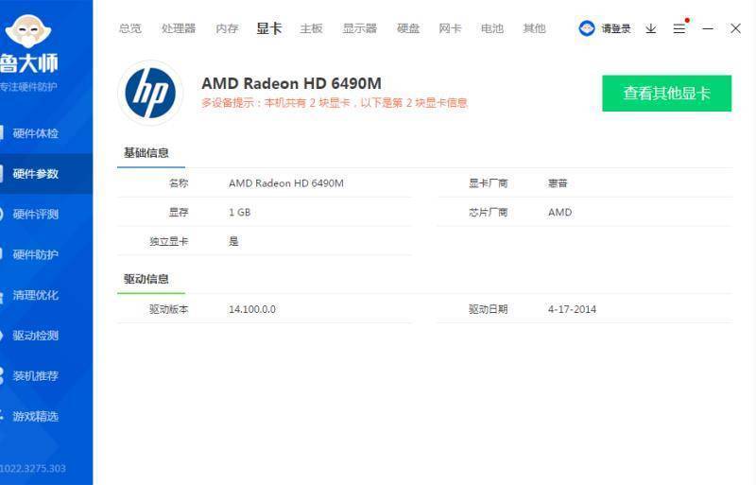
Task: Click the driver date 4-17-2014
Action: click(572, 309)
